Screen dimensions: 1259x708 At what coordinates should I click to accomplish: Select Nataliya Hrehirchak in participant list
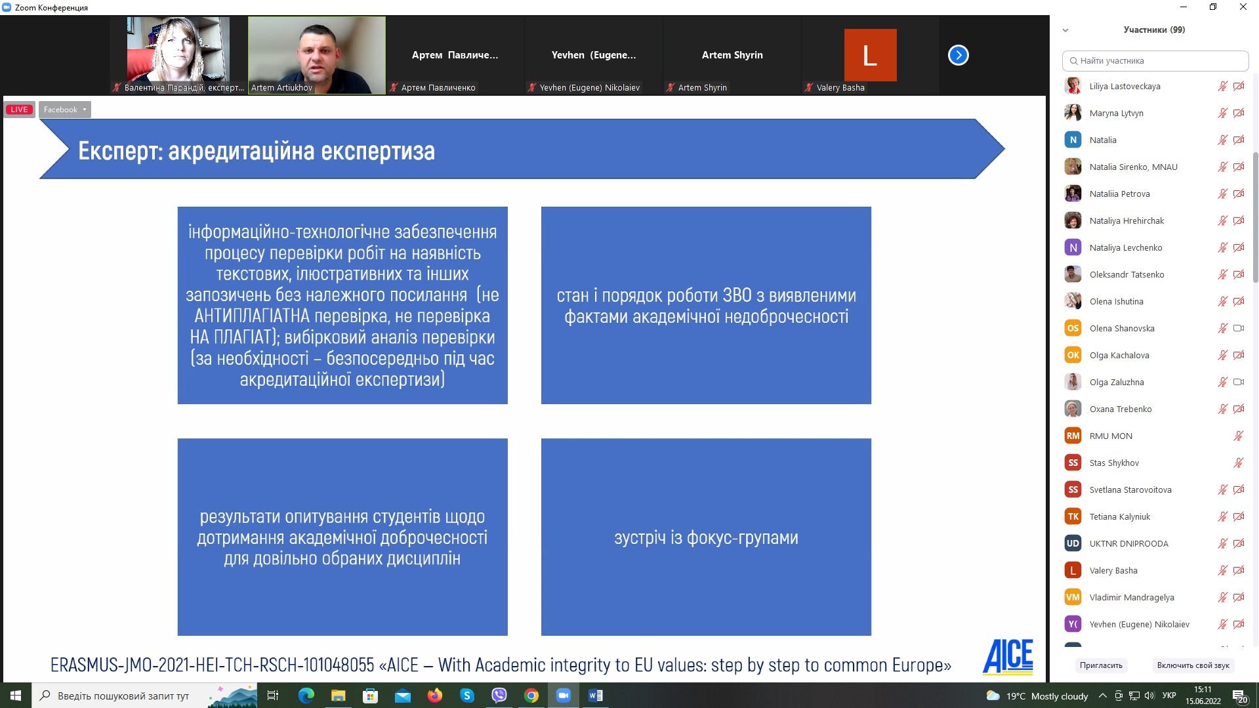click(x=1155, y=220)
